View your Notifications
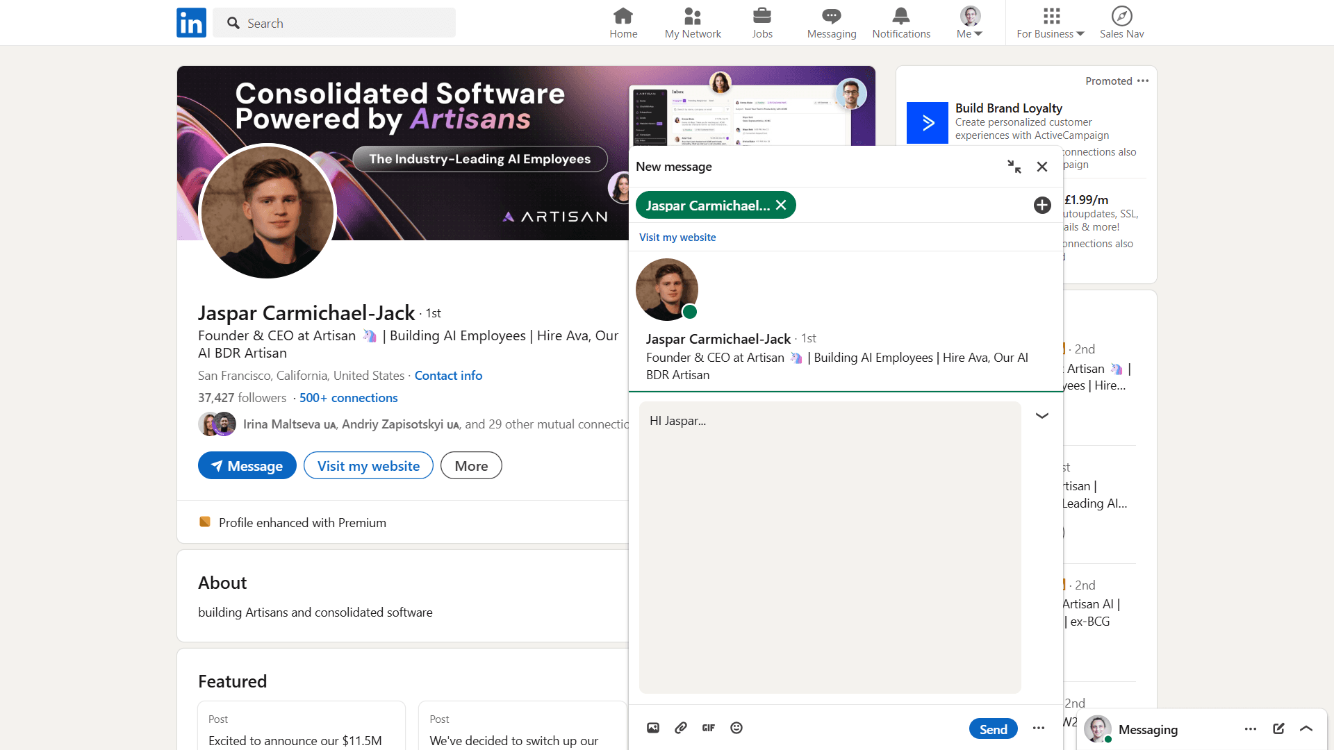This screenshot has width=1334, height=750. 900,22
